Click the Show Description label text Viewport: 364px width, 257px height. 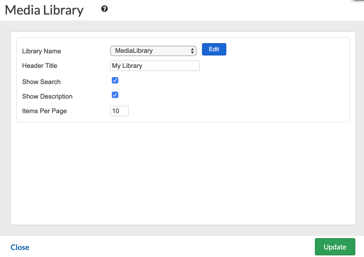(x=47, y=96)
